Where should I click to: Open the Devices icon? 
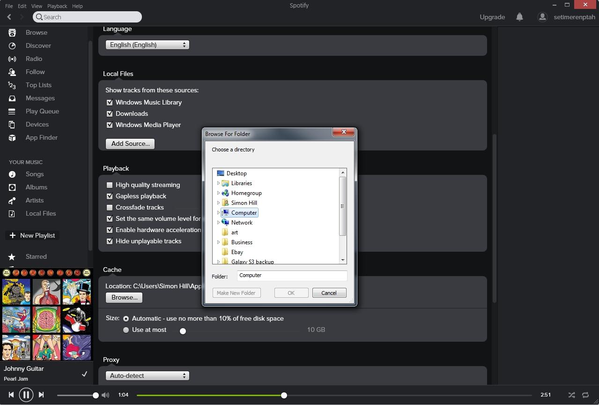pyautogui.click(x=12, y=124)
